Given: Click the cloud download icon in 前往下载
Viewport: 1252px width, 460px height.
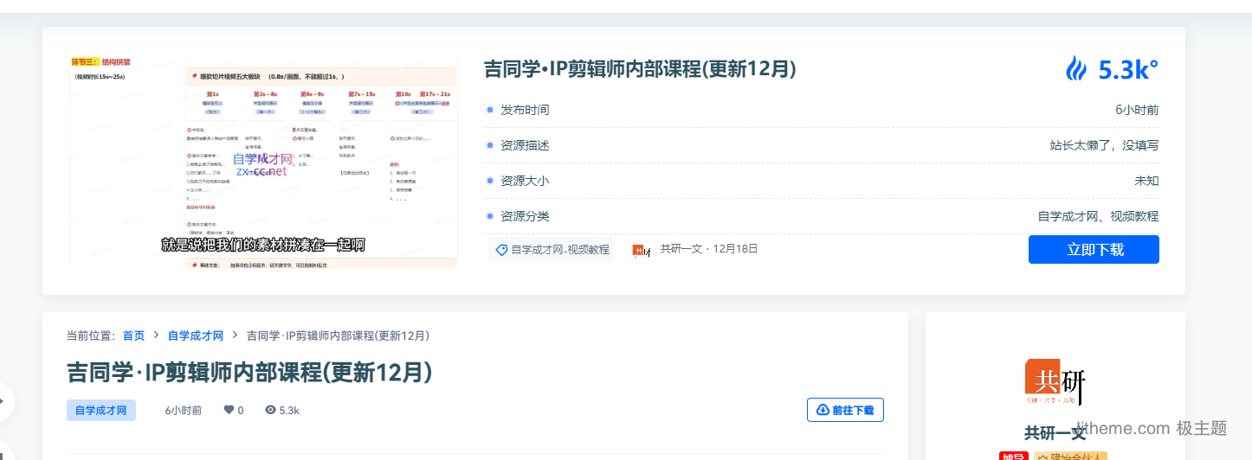Looking at the screenshot, I should (x=823, y=410).
